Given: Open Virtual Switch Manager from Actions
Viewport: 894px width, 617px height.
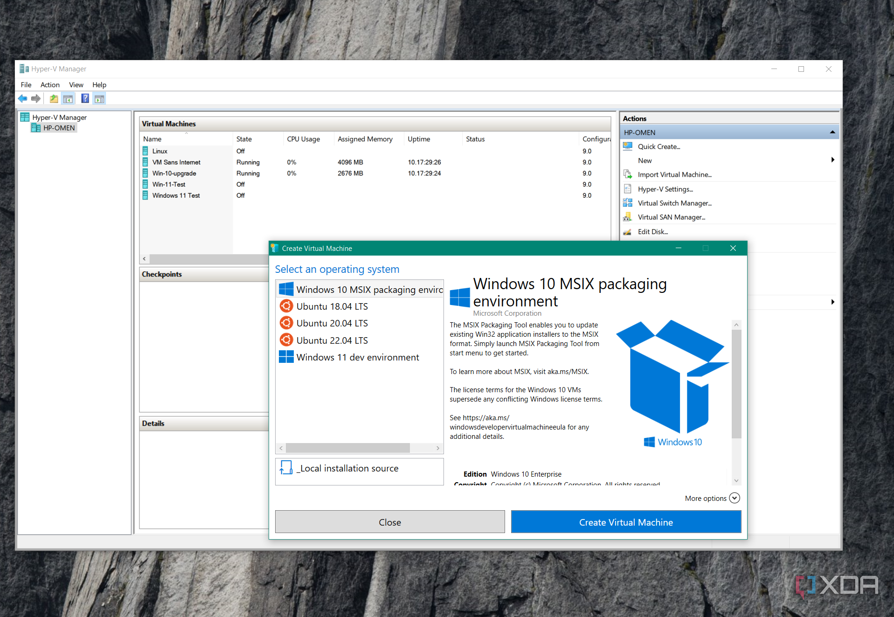Looking at the screenshot, I should pos(674,203).
